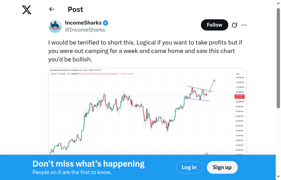
Task: Click the IncomeSharks display name
Action: (83, 23)
